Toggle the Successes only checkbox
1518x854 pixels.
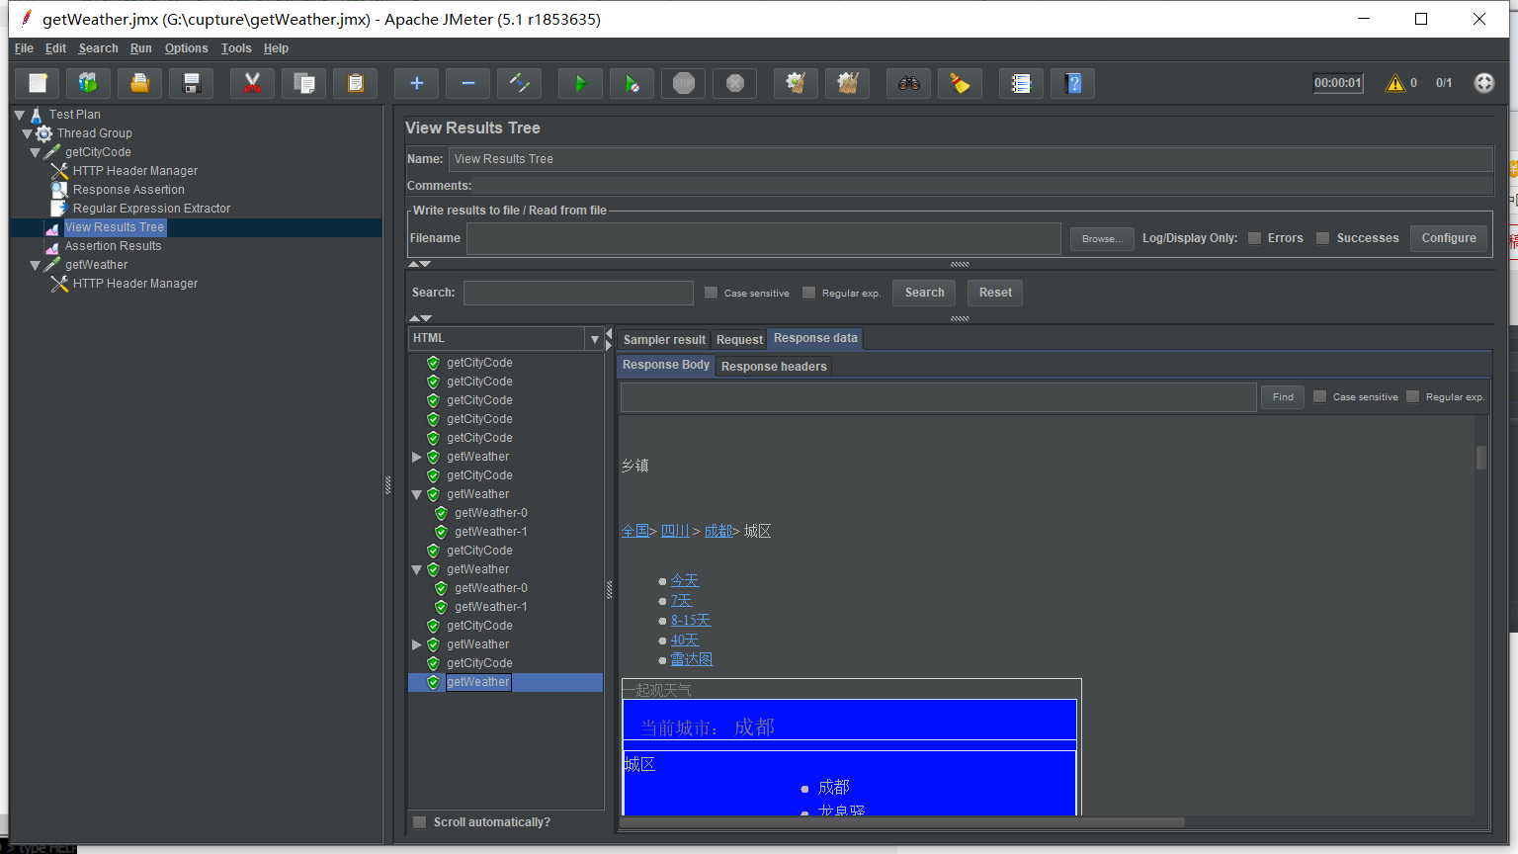[x=1322, y=238]
